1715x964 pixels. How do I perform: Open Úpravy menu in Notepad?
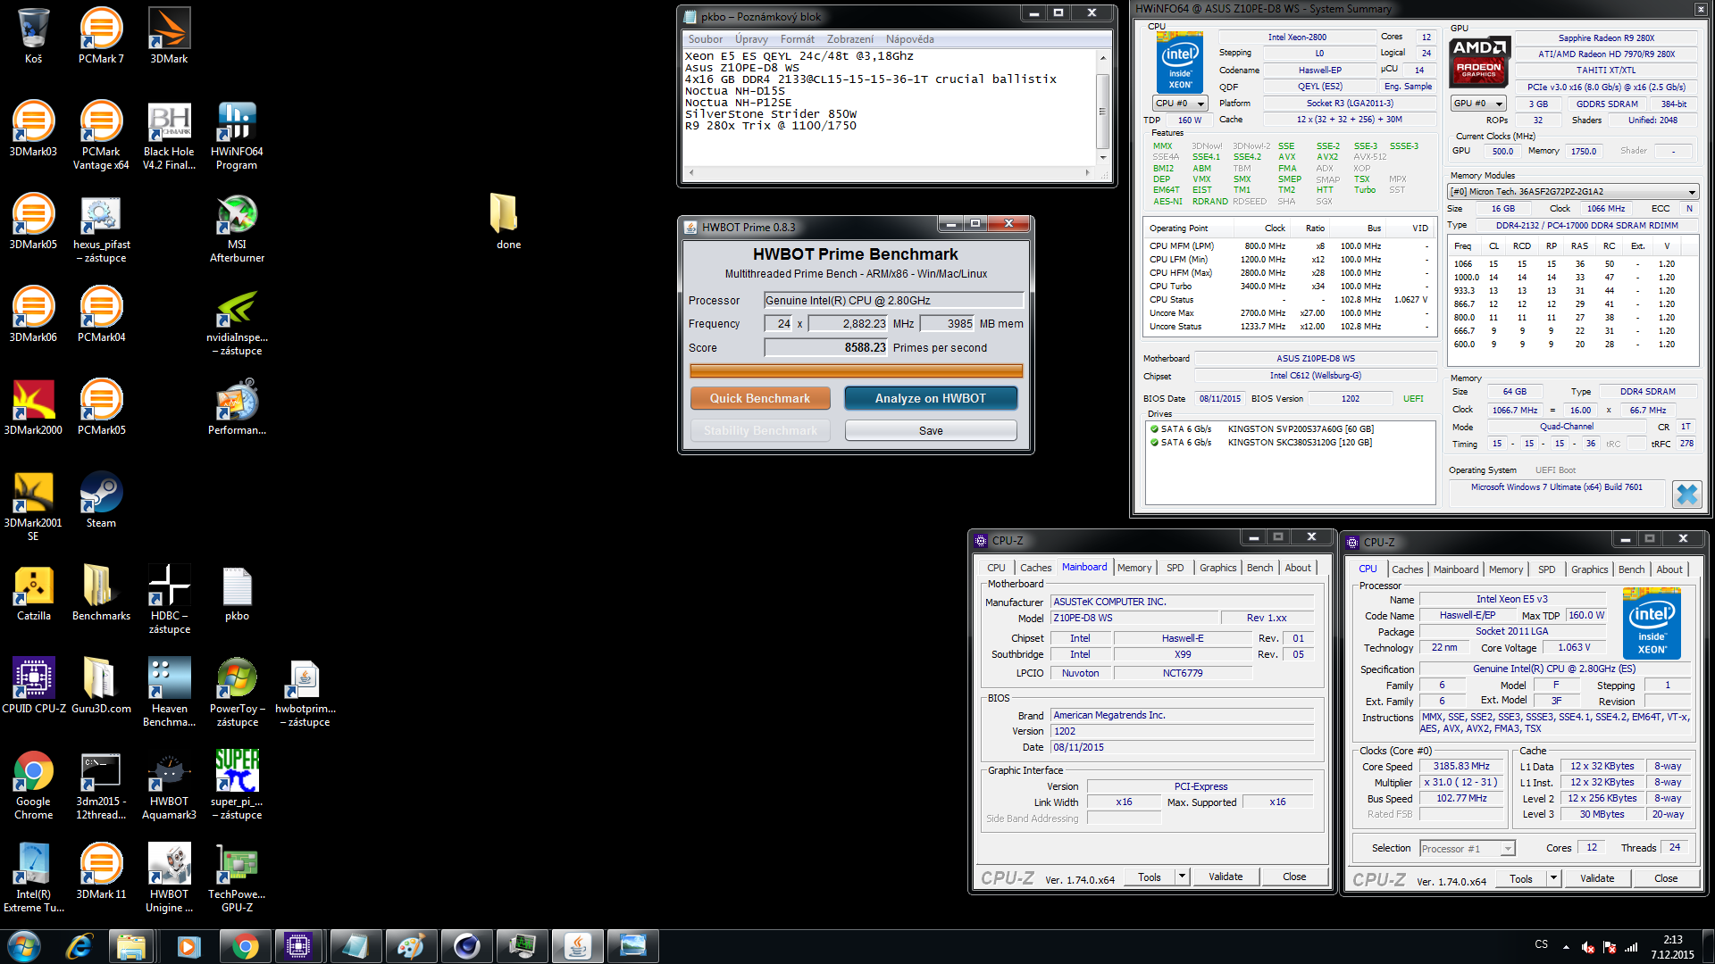[751, 39]
